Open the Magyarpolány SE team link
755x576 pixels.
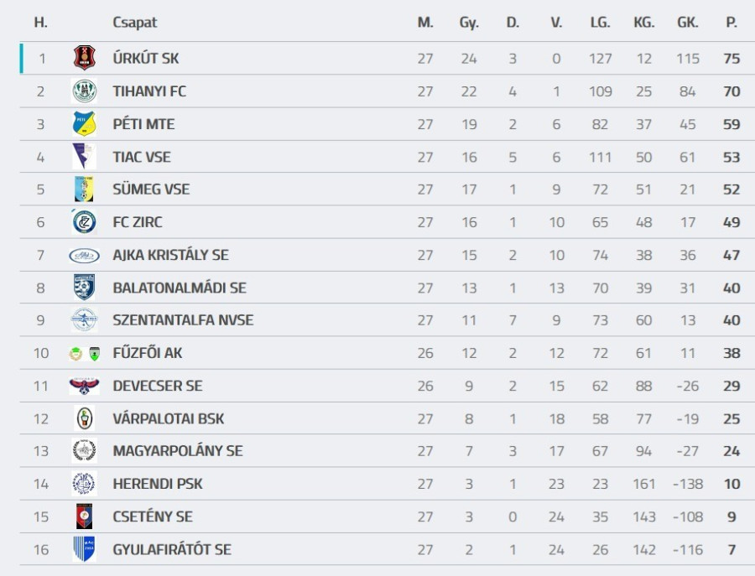[178, 451]
